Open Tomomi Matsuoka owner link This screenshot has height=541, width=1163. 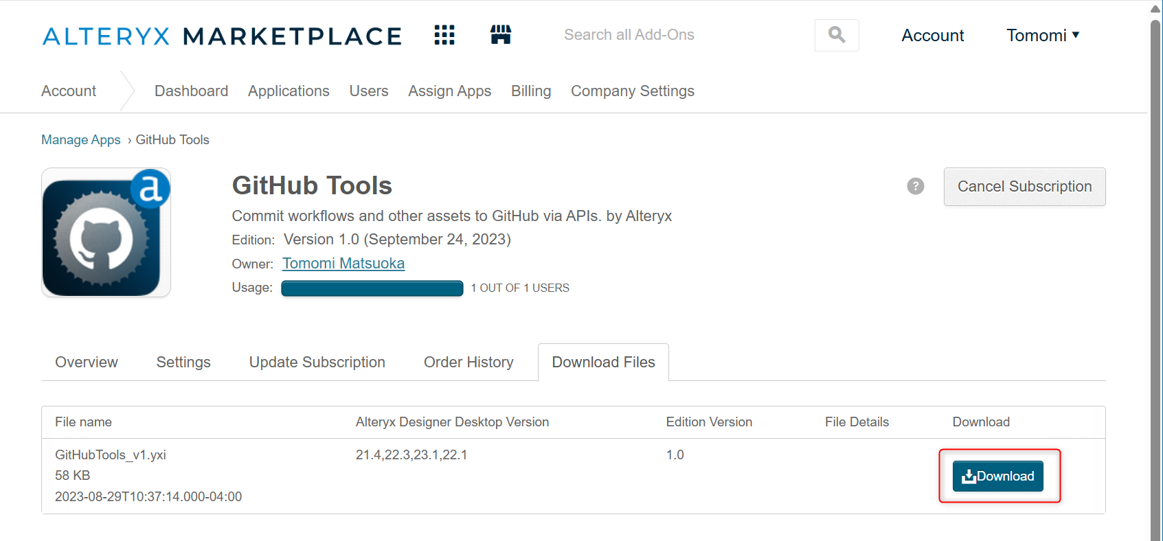343,264
